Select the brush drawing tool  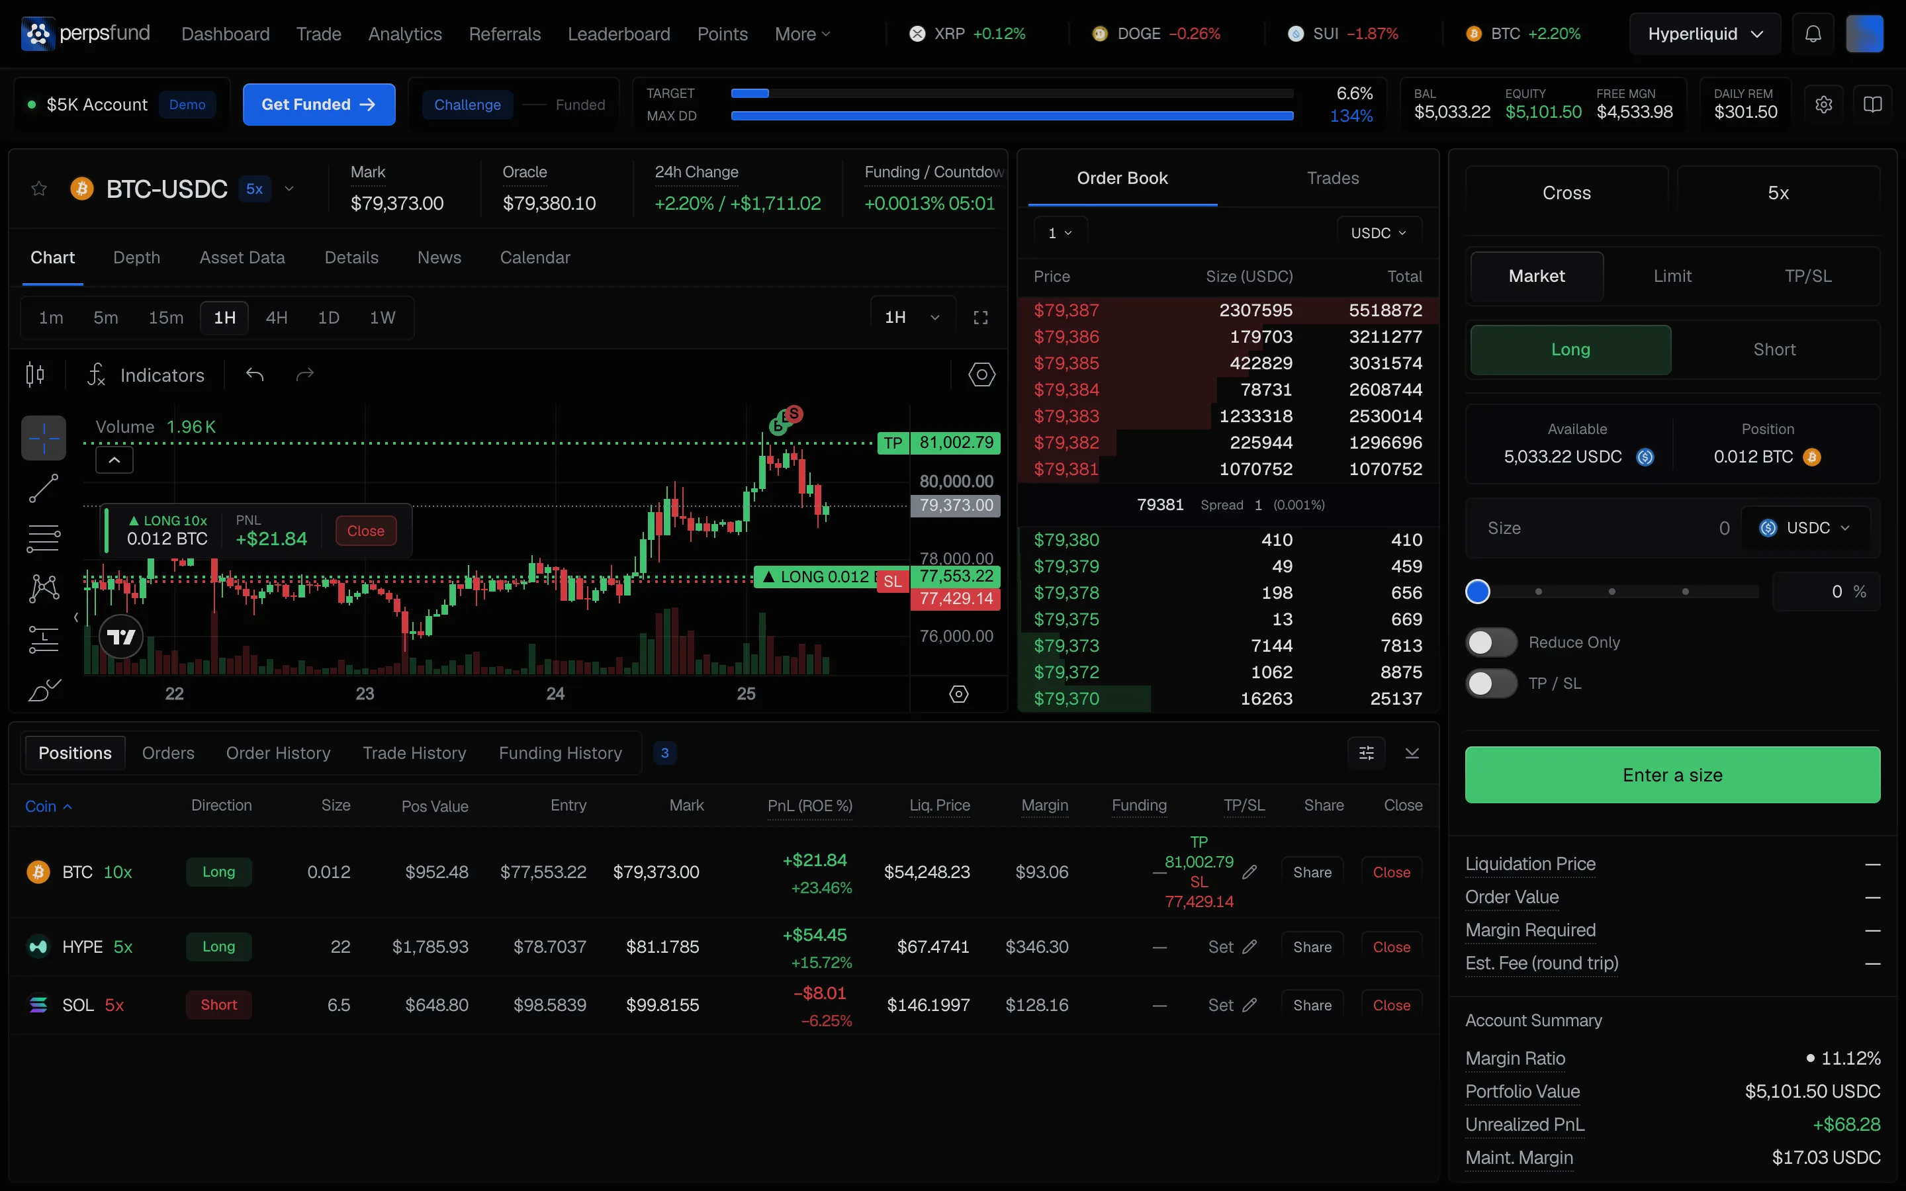[43, 689]
